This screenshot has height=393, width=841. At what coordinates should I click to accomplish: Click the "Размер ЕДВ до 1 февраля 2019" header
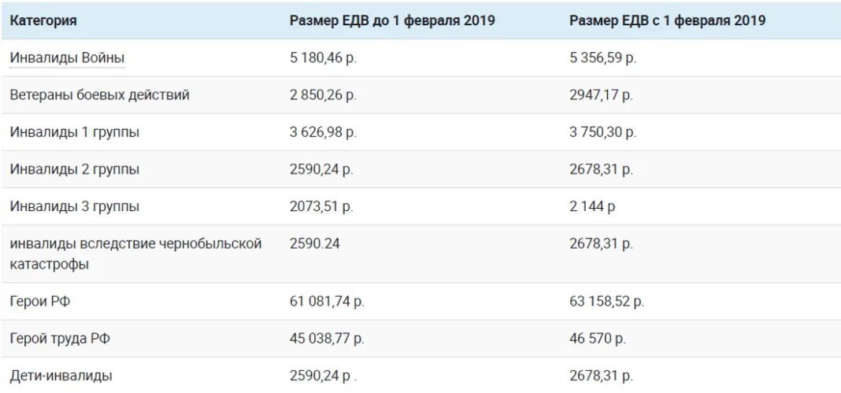coord(392,21)
